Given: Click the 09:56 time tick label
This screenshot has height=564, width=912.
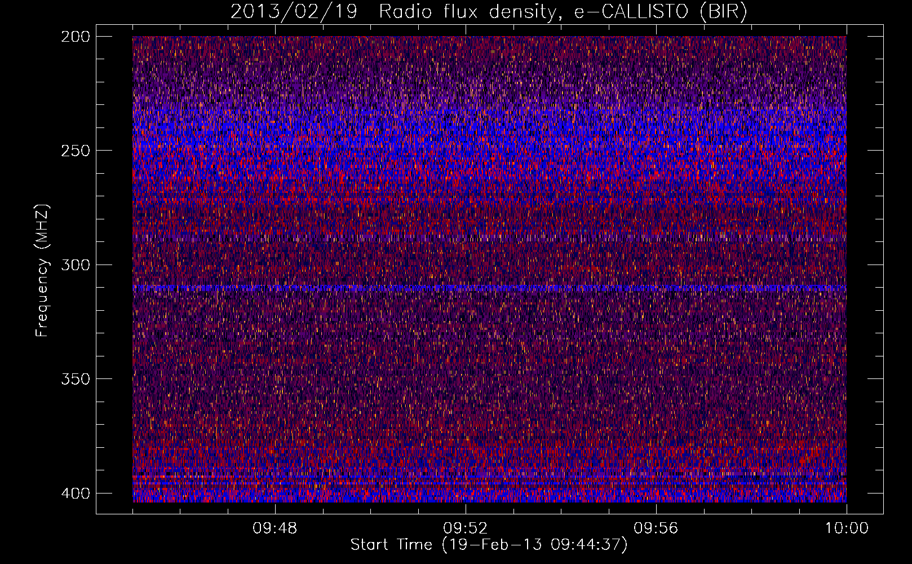Looking at the screenshot, I should (656, 528).
